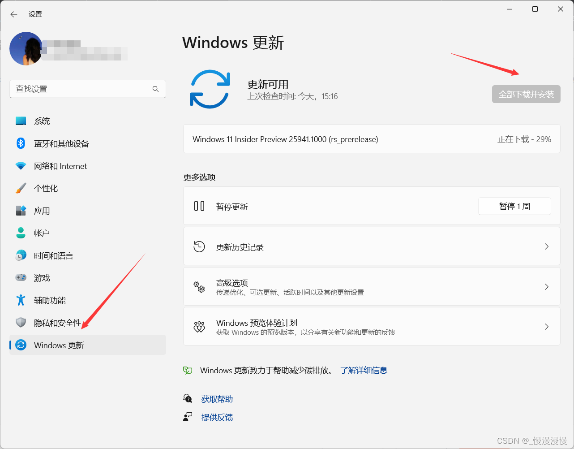Click the search magnifier icon
The height and width of the screenshot is (449, 574).
(155, 89)
